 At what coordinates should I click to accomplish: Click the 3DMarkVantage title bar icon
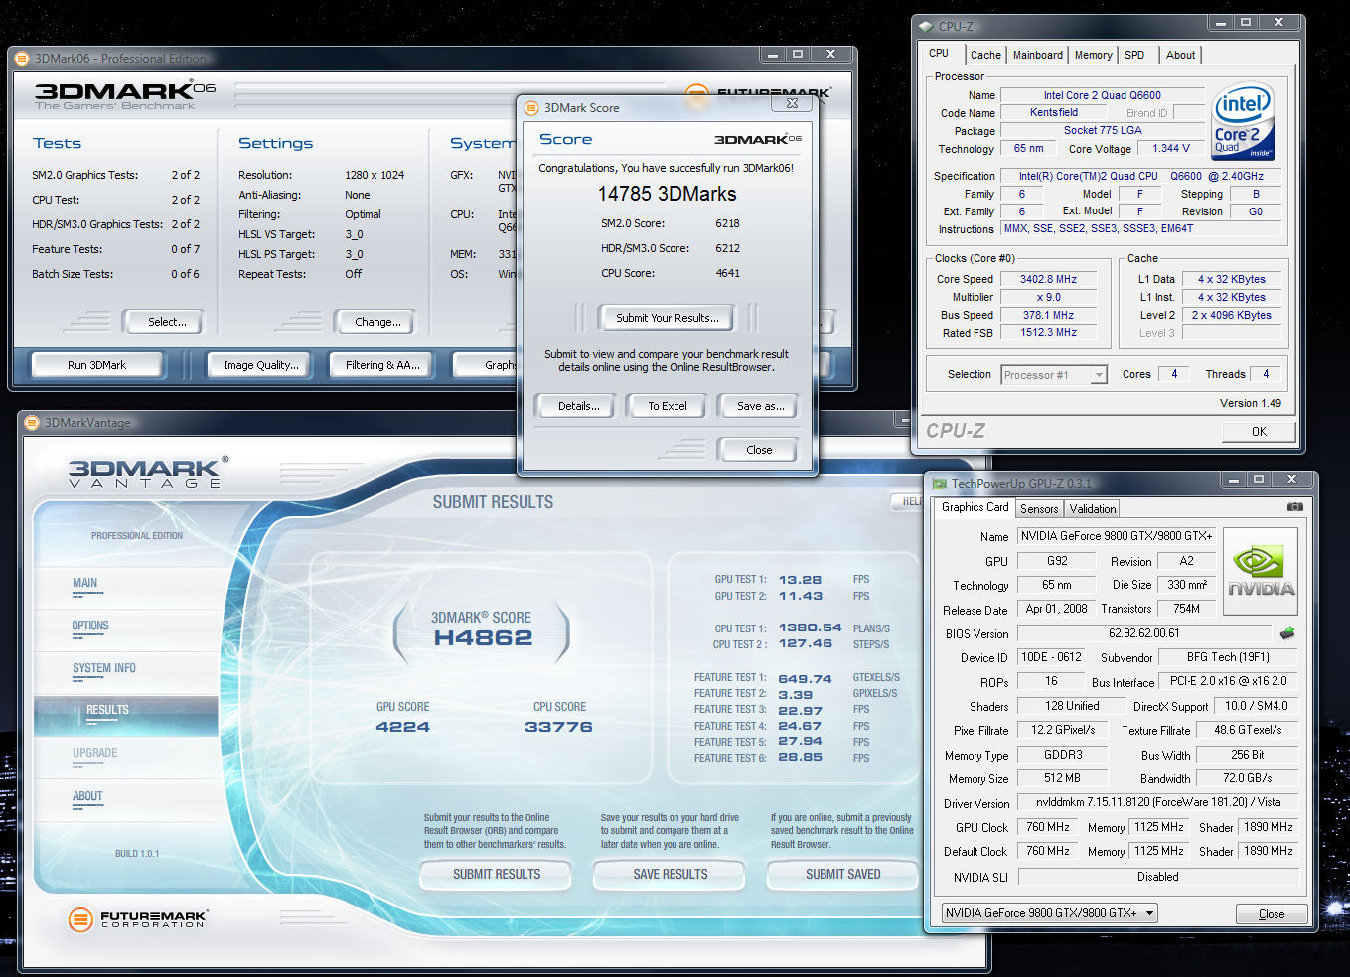32,423
